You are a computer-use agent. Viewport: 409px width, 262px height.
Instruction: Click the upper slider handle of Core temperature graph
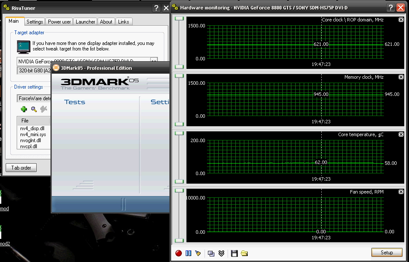[x=179, y=133]
